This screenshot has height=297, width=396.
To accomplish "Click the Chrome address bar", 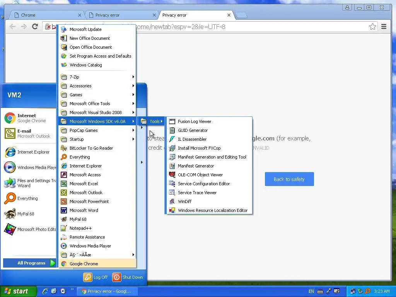I will [x=210, y=27].
